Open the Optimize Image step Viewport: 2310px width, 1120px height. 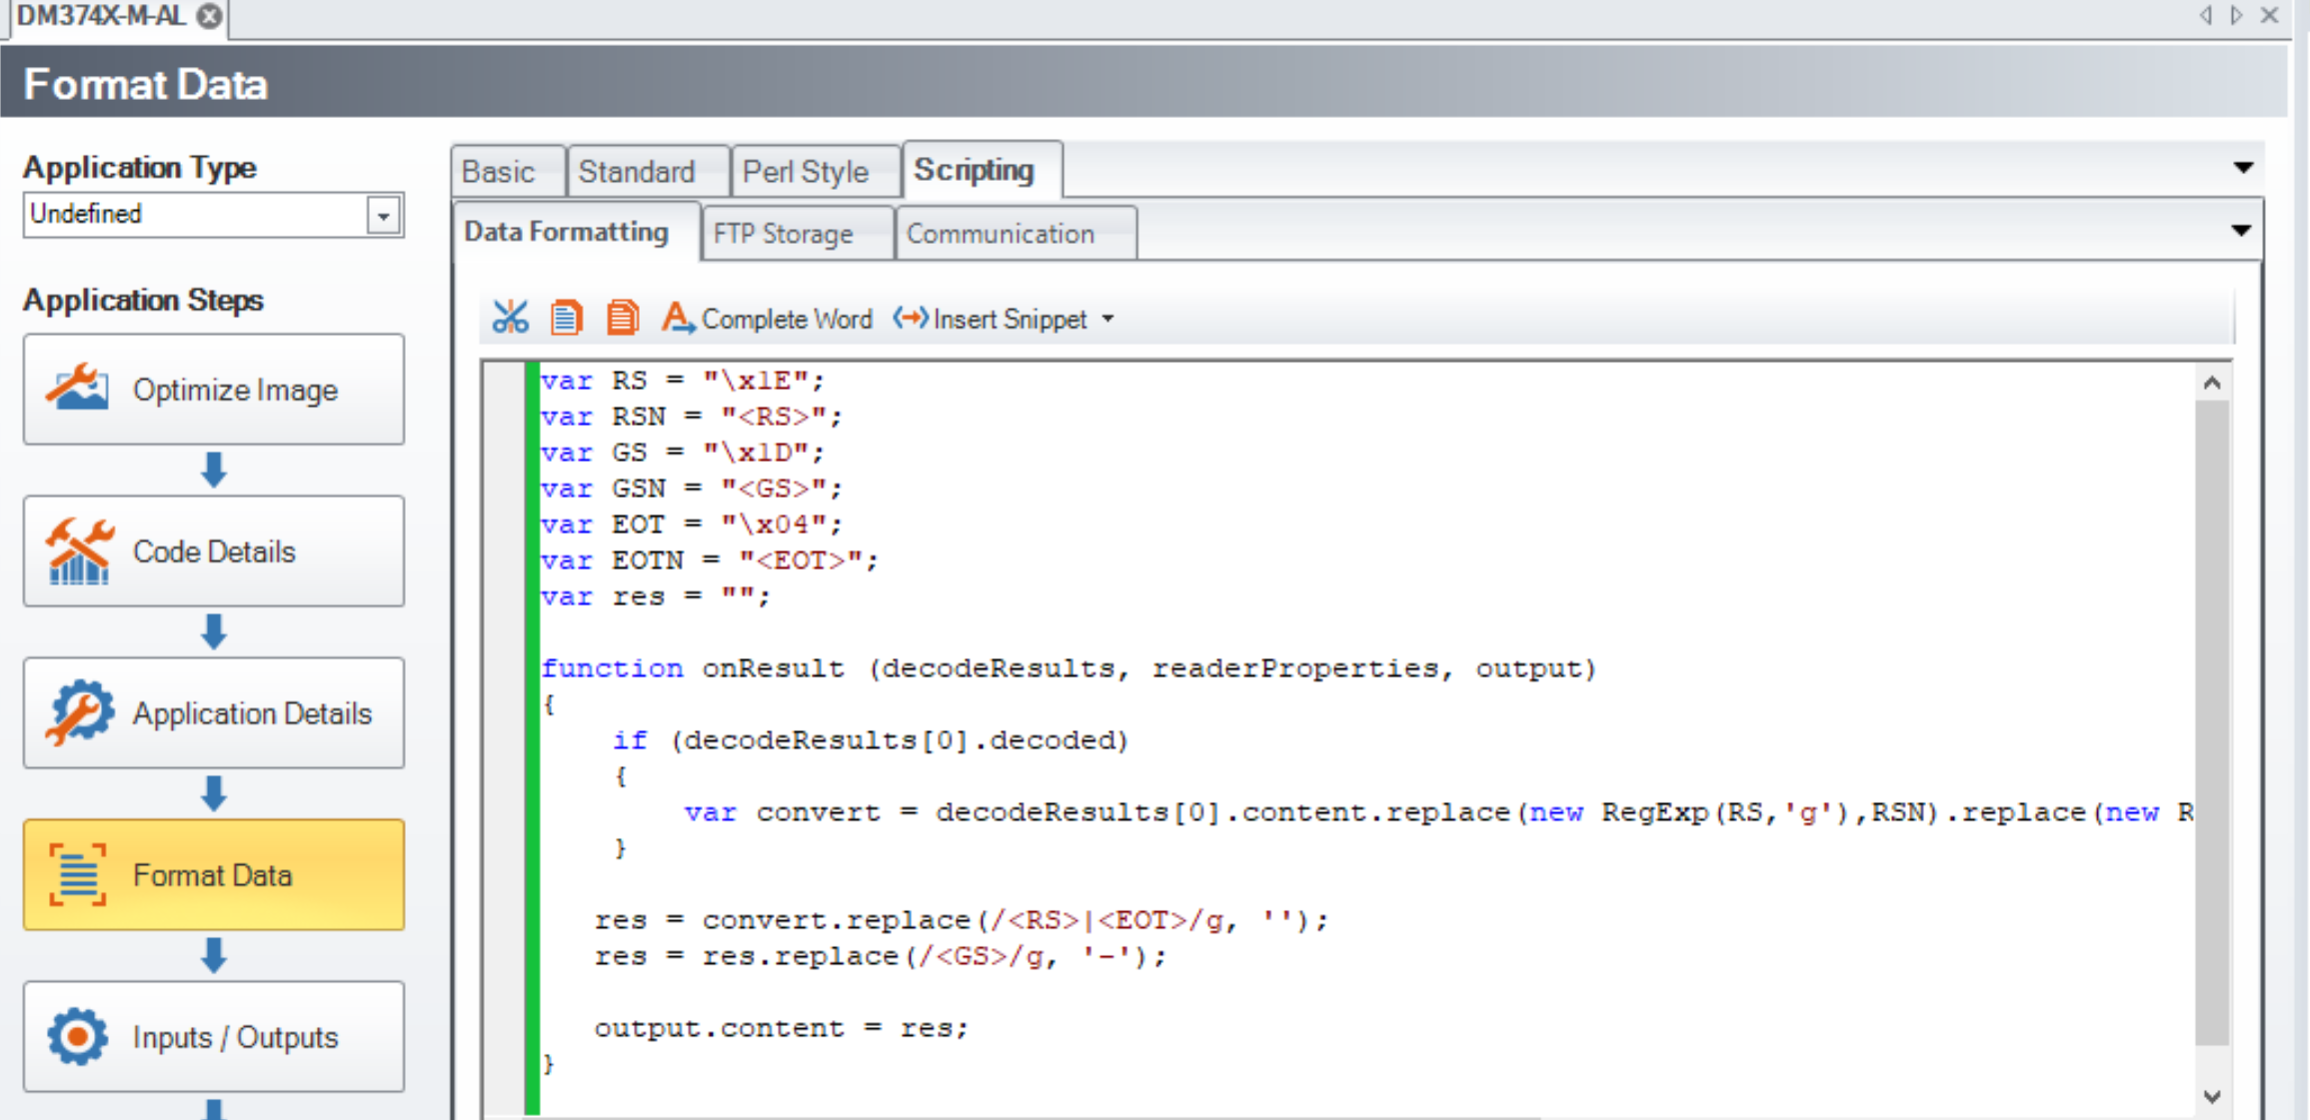click(x=213, y=389)
